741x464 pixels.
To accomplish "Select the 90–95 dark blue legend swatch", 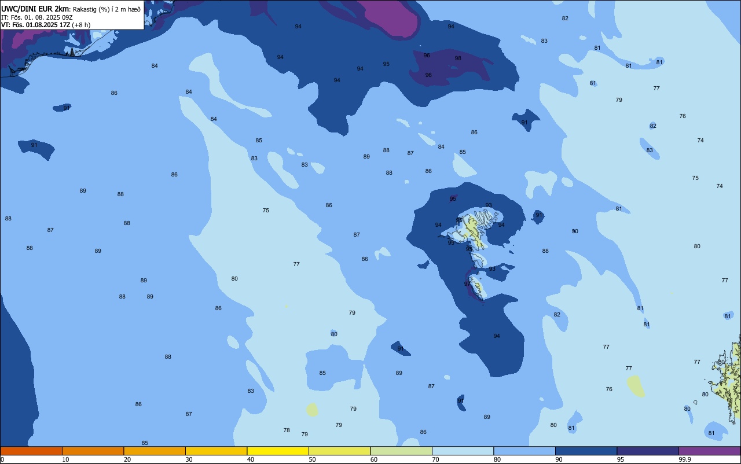I will (586, 451).
